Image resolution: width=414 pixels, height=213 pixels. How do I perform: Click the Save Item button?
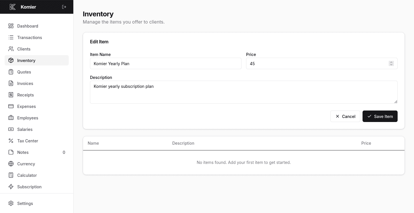(380, 116)
